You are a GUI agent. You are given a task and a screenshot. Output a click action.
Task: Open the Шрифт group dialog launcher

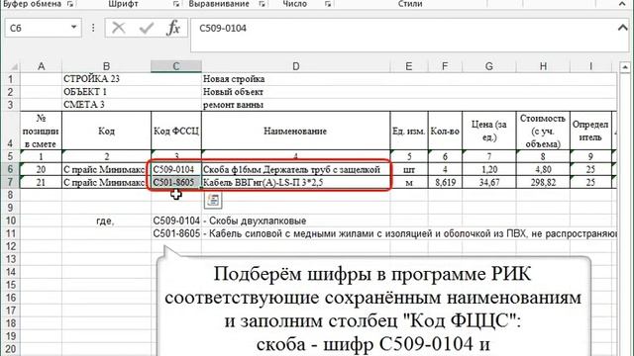[x=176, y=4]
